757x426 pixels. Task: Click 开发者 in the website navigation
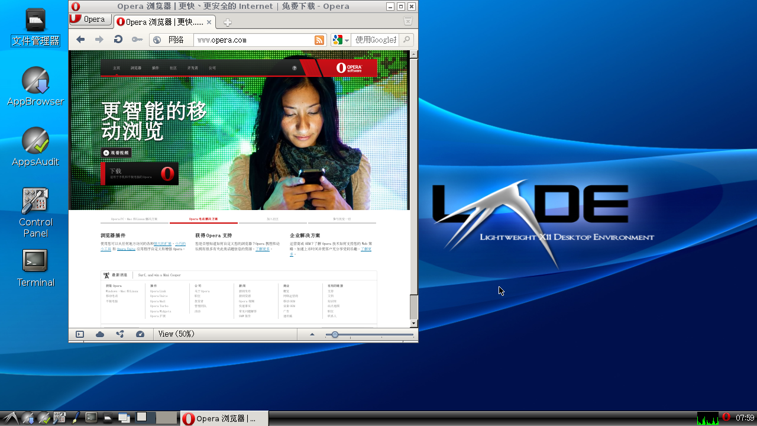[x=193, y=68]
